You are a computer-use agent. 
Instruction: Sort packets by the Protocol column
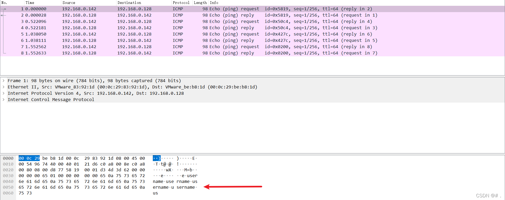182,3
